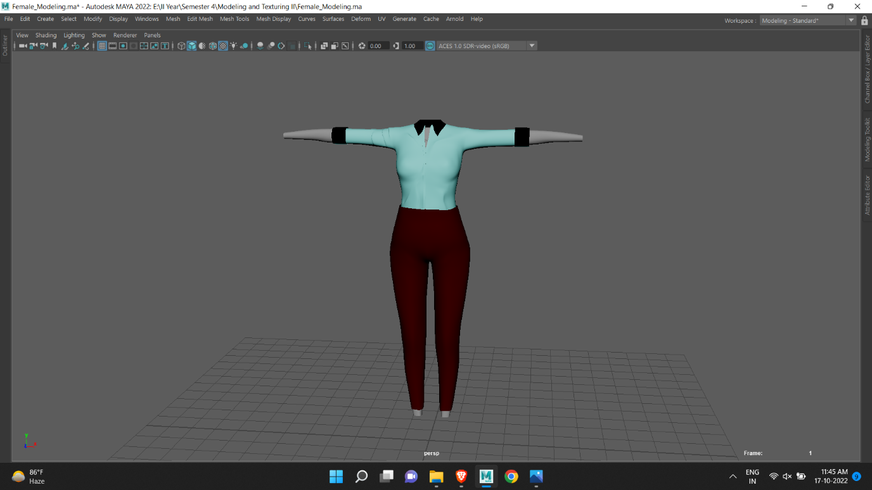Image resolution: width=872 pixels, height=490 pixels.
Task: Toggle Smooth Shade All cube icon
Action: coord(191,46)
